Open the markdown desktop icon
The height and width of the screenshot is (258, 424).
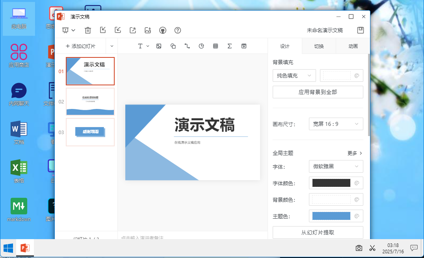pos(19,210)
